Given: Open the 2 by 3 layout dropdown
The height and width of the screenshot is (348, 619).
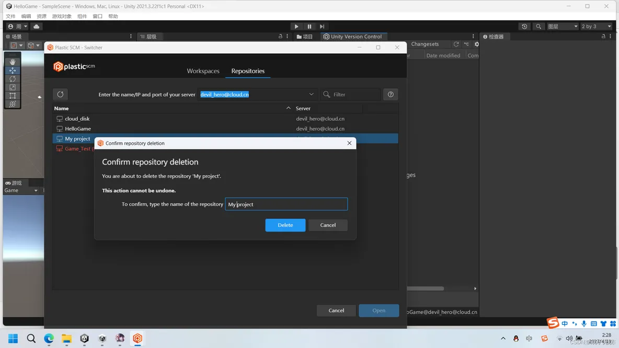Looking at the screenshot, I should point(596,27).
